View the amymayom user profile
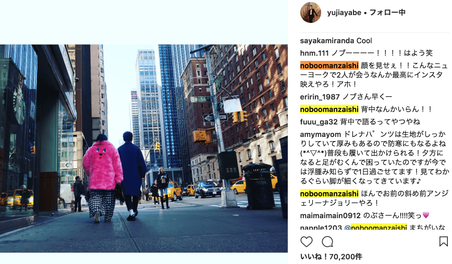The image size is (452, 264). coord(320,134)
